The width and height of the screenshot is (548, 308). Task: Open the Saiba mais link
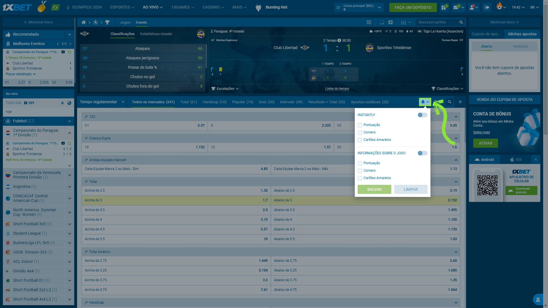pyautogui.click(x=481, y=132)
